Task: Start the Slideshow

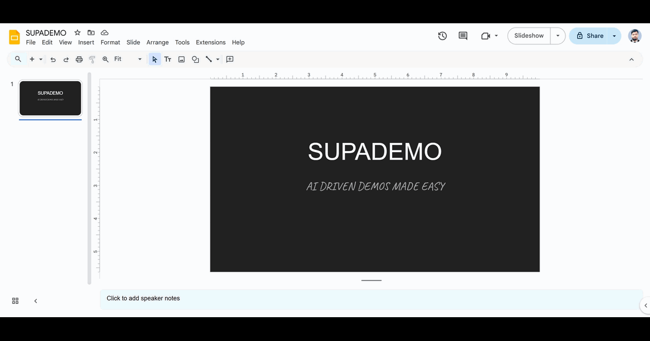Action: pos(529,36)
